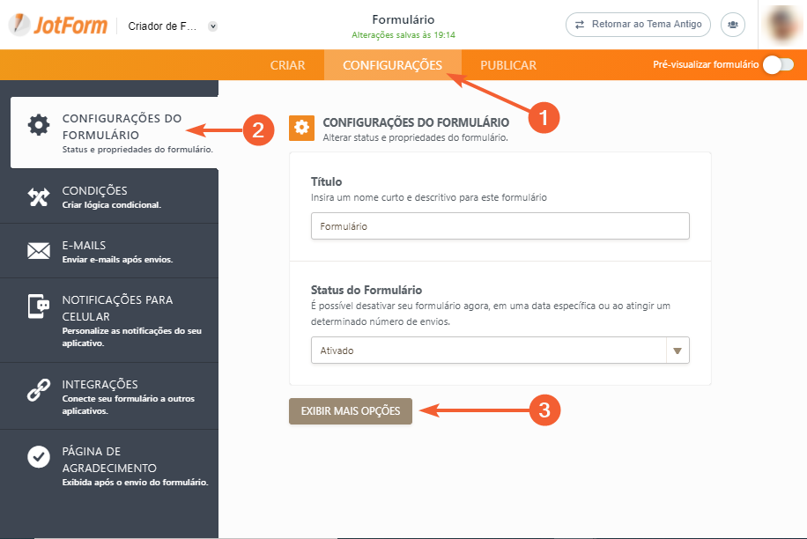Click the JotForm logo
The height and width of the screenshot is (539, 807).
(58, 25)
